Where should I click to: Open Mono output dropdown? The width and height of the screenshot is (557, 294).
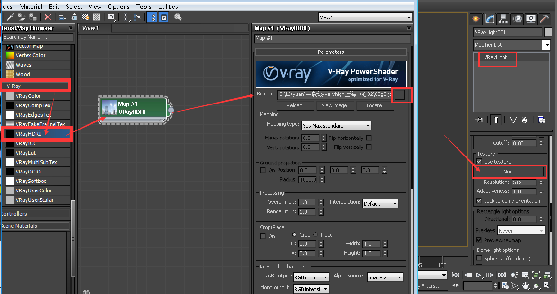pos(311,289)
